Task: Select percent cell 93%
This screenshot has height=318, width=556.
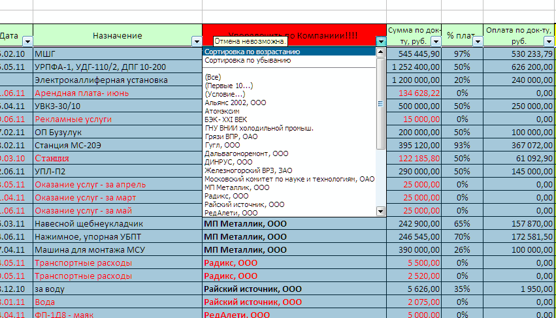Action: (x=462, y=146)
